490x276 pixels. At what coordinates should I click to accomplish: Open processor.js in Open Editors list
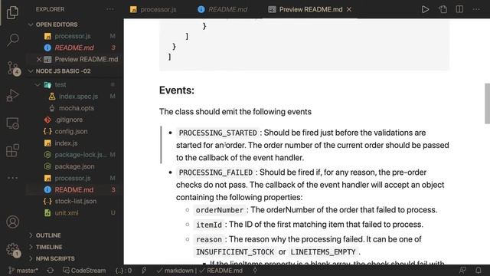pyautogui.click(x=73, y=36)
